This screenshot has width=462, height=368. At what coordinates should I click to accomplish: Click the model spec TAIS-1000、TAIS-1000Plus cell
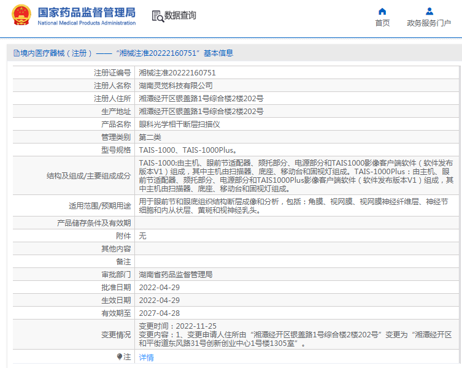188,150
